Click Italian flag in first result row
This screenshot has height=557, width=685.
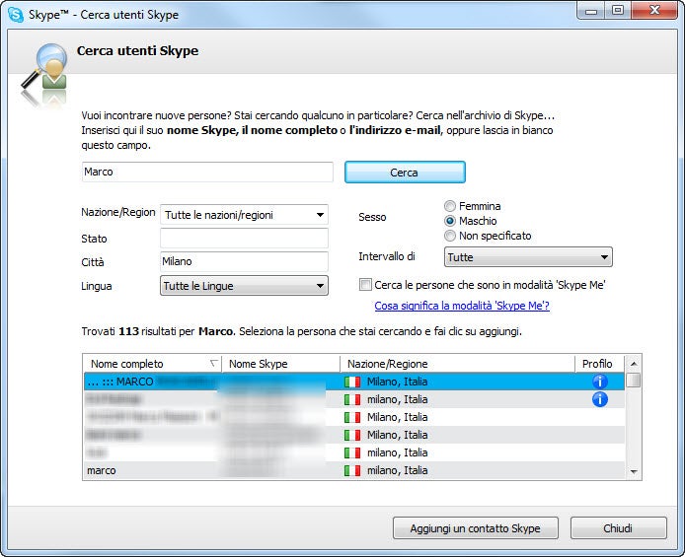click(x=352, y=382)
